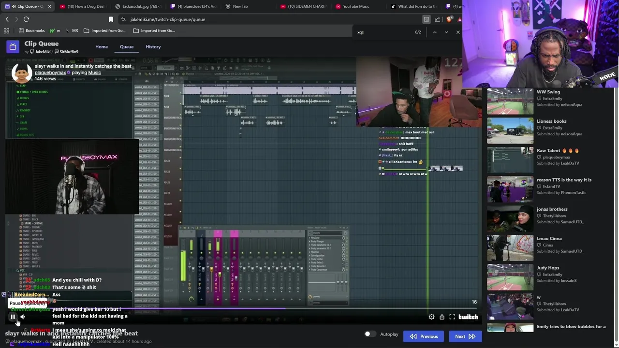
Task: Open the Bookmarks folder in bookmarks bar
Action: click(x=31, y=30)
